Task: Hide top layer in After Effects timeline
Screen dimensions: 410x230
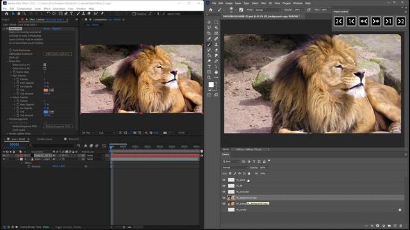Action: [4, 155]
